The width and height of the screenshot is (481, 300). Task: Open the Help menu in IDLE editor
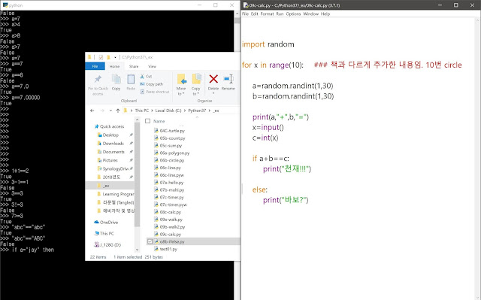(x=325, y=14)
